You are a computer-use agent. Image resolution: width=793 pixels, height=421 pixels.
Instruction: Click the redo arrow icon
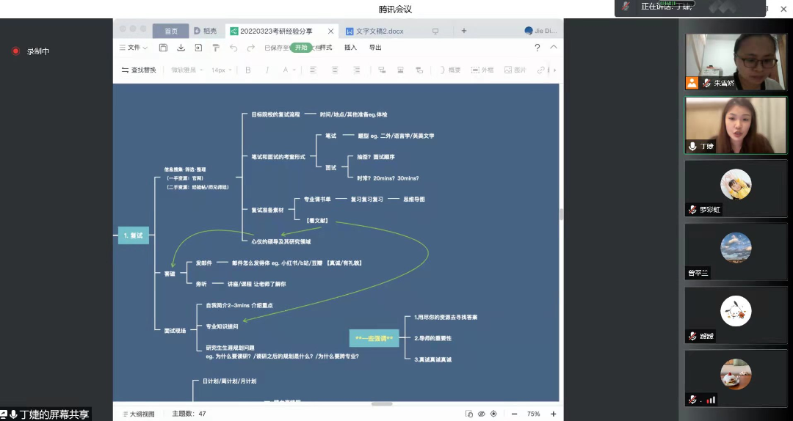point(251,48)
